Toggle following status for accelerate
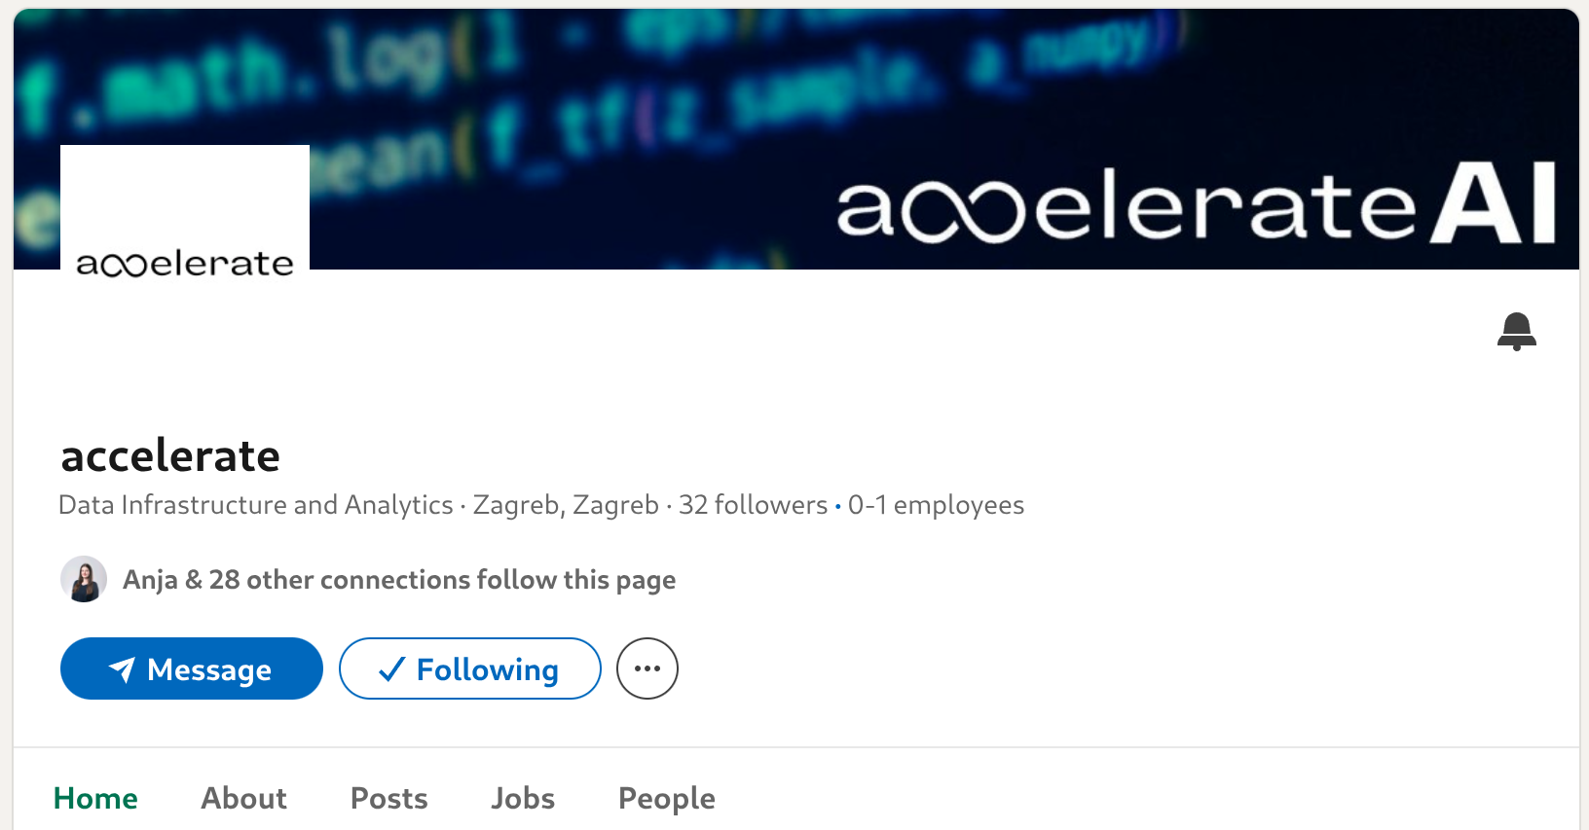 469,668
